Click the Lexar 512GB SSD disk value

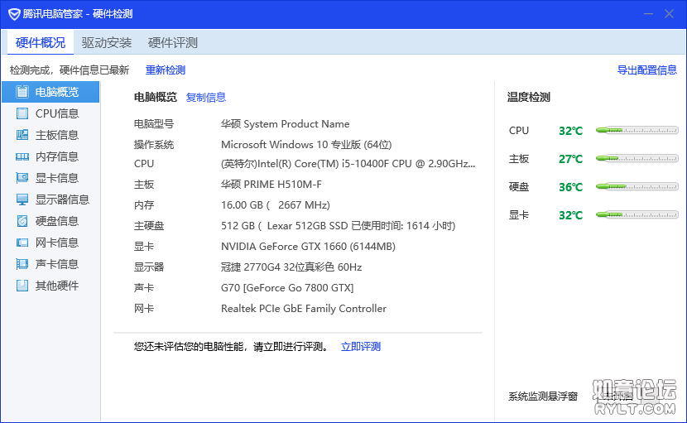pyautogui.click(x=339, y=226)
